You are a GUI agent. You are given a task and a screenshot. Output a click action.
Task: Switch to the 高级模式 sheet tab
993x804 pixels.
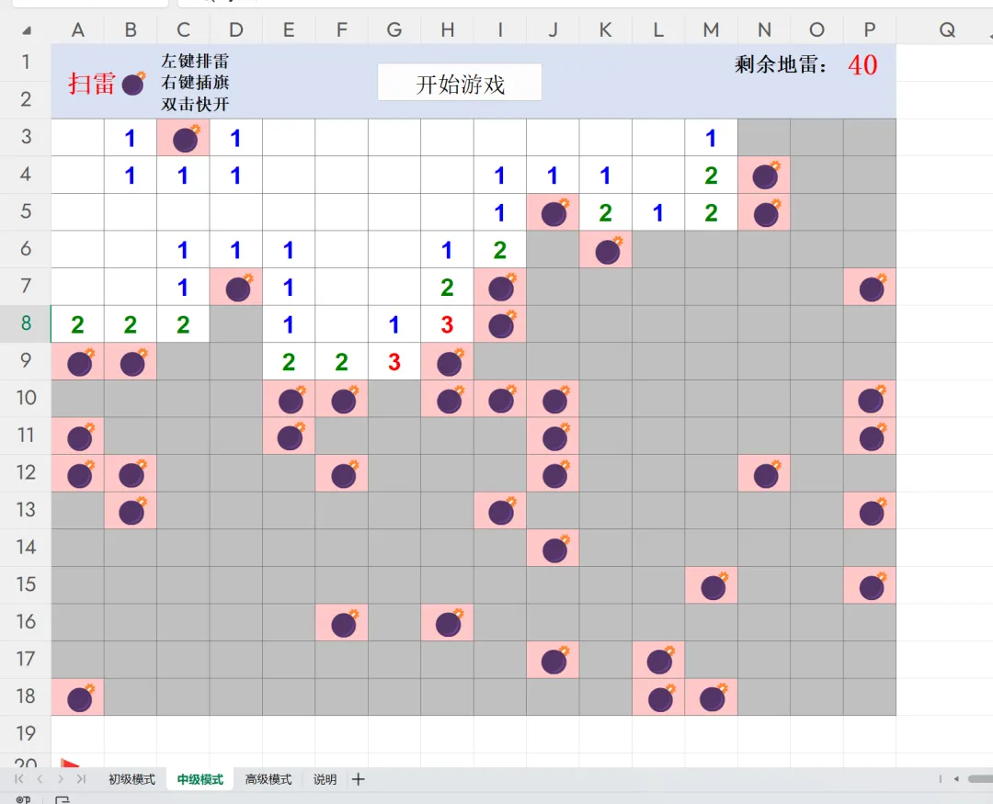tap(268, 779)
